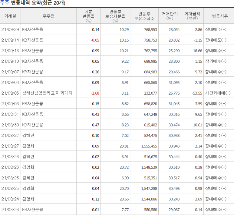Click the share count 615,402

pyautogui.click(x=150, y=125)
